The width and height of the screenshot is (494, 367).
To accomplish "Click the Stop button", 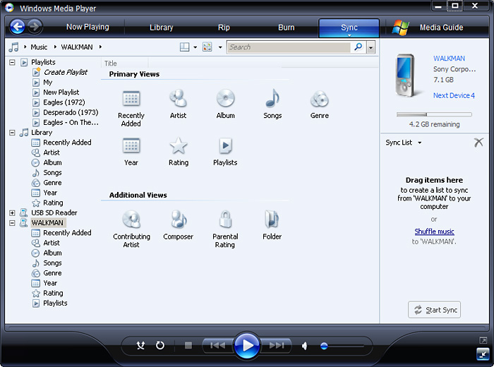I will tap(188, 346).
